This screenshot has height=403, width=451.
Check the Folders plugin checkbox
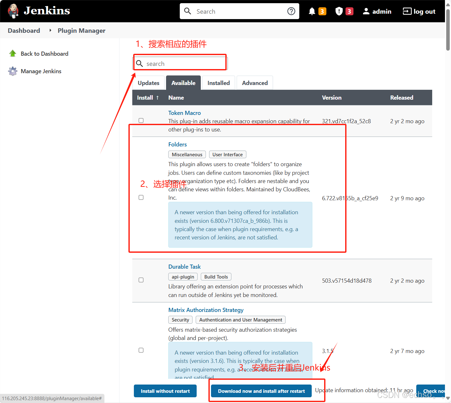coord(141,198)
